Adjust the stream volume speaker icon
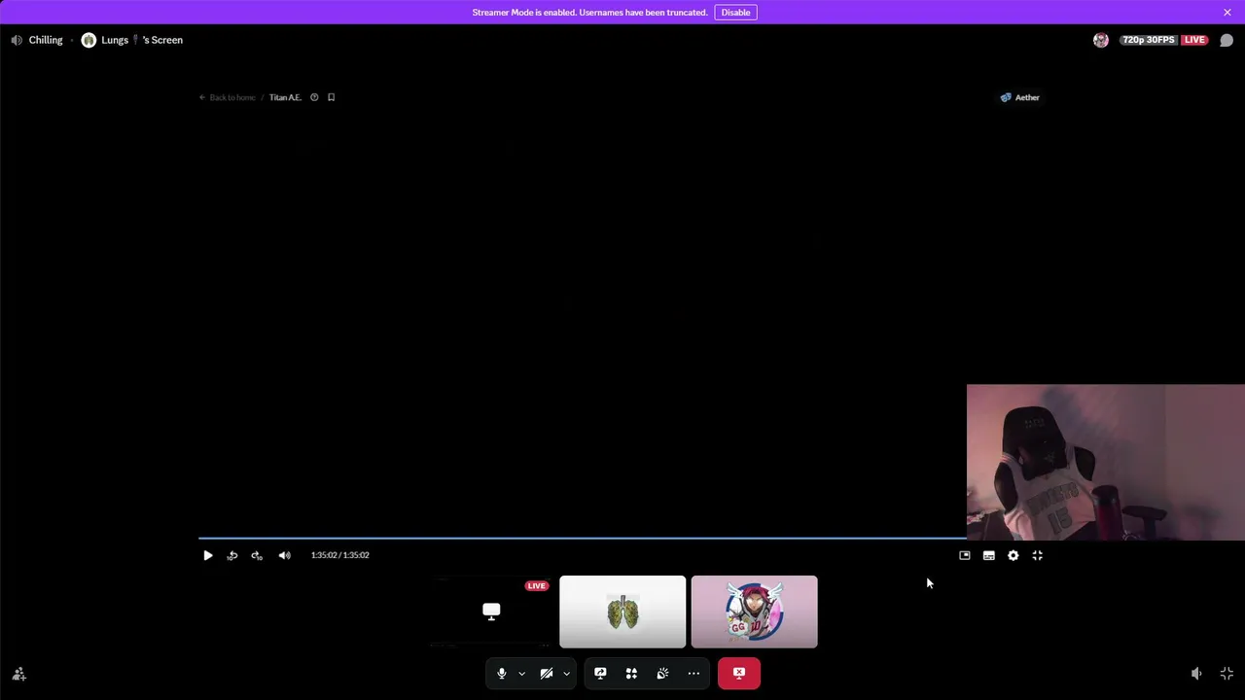Image resolution: width=1245 pixels, height=700 pixels. [x=1196, y=674]
